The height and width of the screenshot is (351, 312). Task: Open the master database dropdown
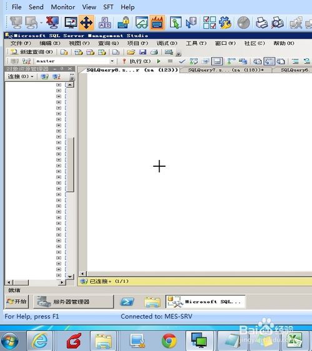pyautogui.click(x=112, y=61)
